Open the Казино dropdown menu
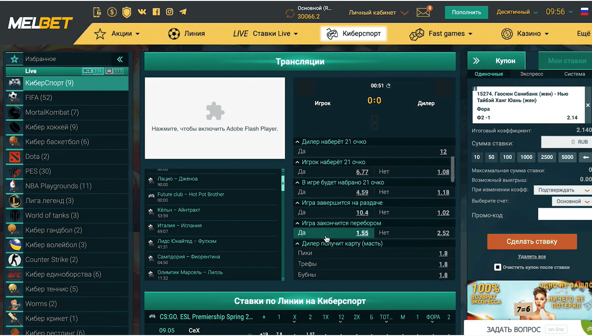Image resolution: width=592 pixels, height=336 pixels. [x=525, y=34]
